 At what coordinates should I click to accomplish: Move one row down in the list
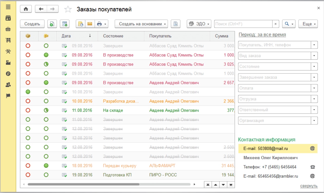[x=223, y=185]
